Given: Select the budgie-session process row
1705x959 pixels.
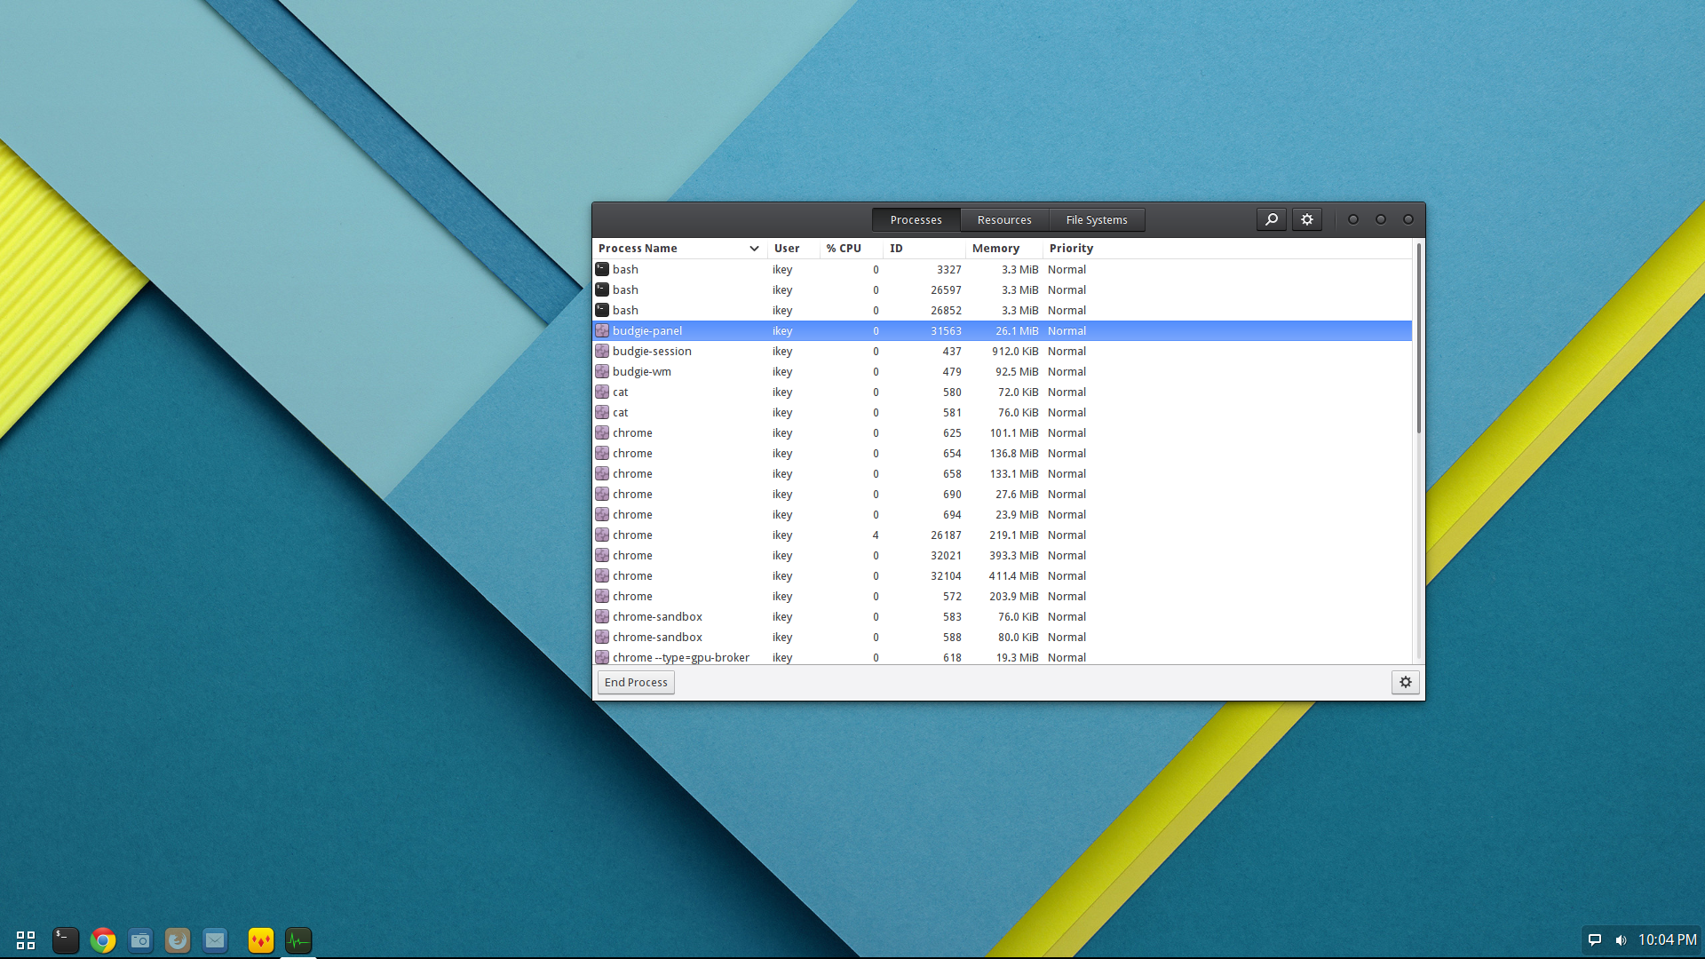Looking at the screenshot, I should 1002,351.
